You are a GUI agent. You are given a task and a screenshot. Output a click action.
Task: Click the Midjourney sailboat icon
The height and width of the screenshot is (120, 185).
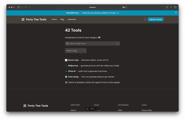(66, 66)
